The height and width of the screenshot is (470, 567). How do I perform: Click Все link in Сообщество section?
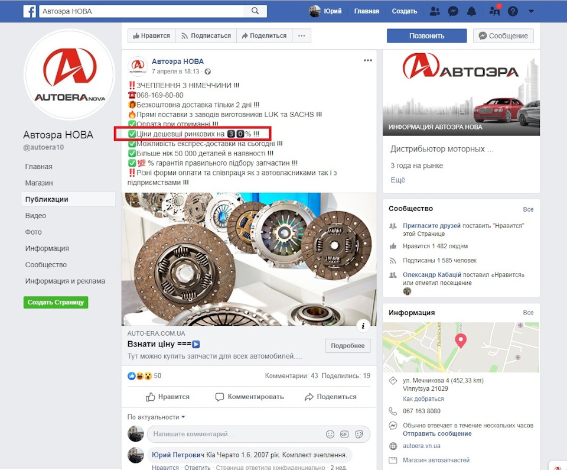[528, 209]
